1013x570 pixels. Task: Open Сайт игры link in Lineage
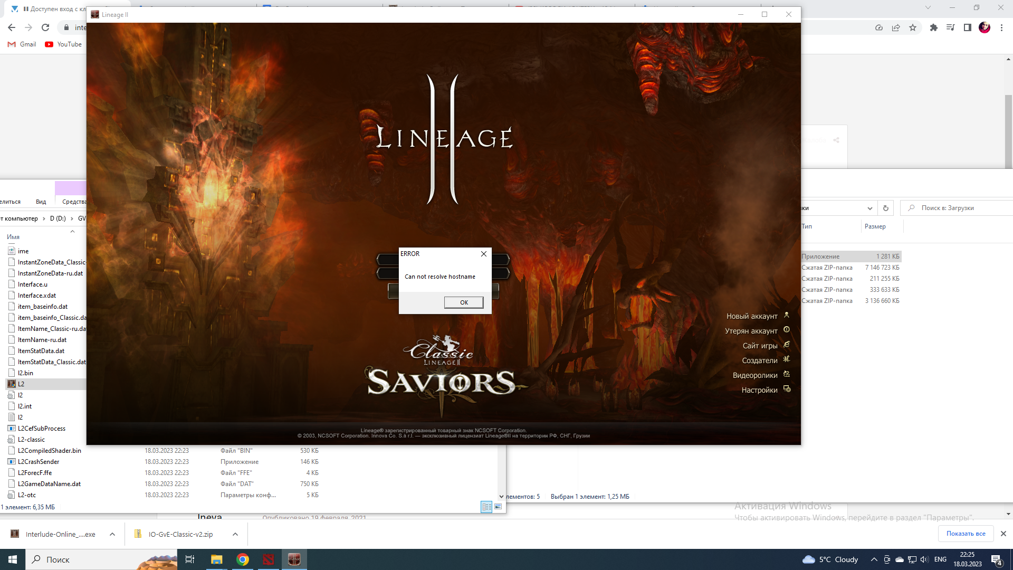(x=760, y=346)
